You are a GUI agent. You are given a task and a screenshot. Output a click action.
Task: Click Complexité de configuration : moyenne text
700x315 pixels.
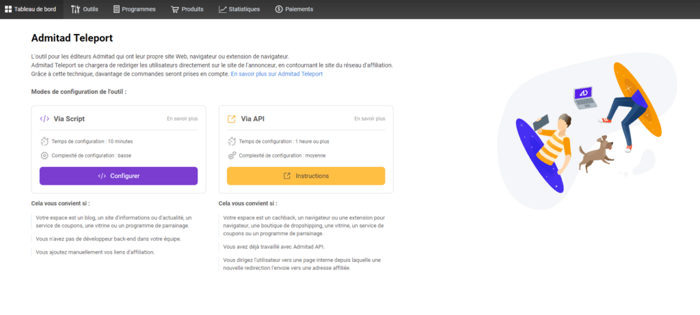click(282, 155)
